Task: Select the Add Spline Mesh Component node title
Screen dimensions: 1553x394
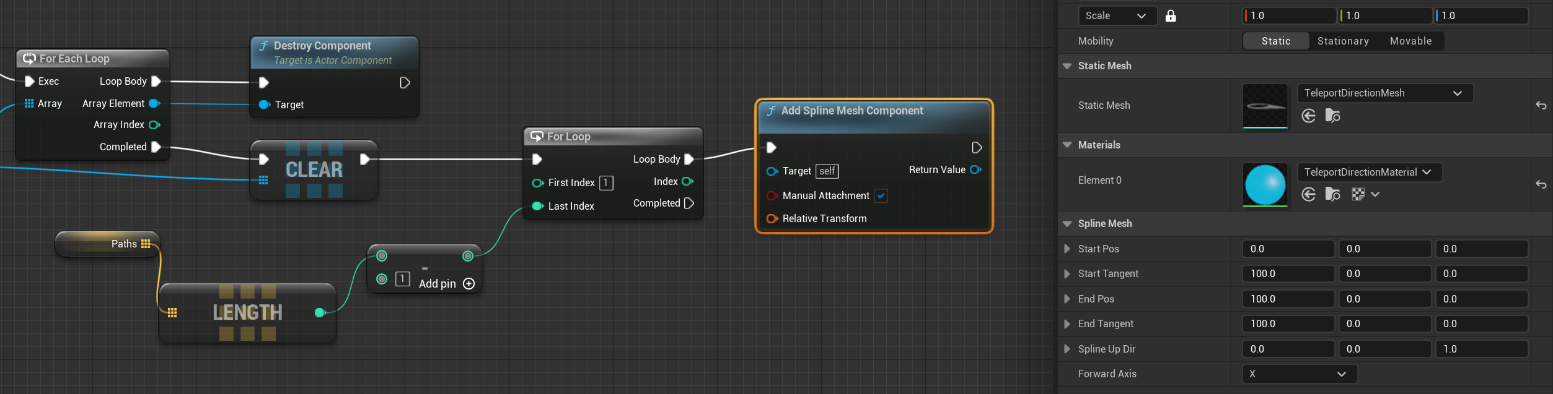Action: click(852, 111)
